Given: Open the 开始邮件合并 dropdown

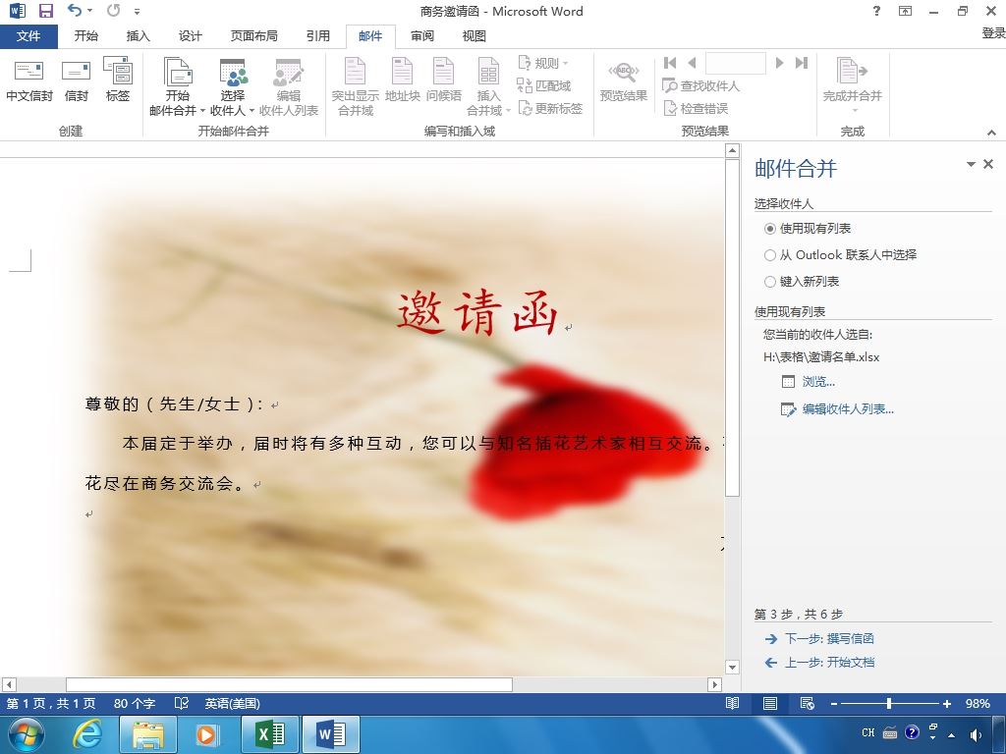Looking at the screenshot, I should click(177, 87).
